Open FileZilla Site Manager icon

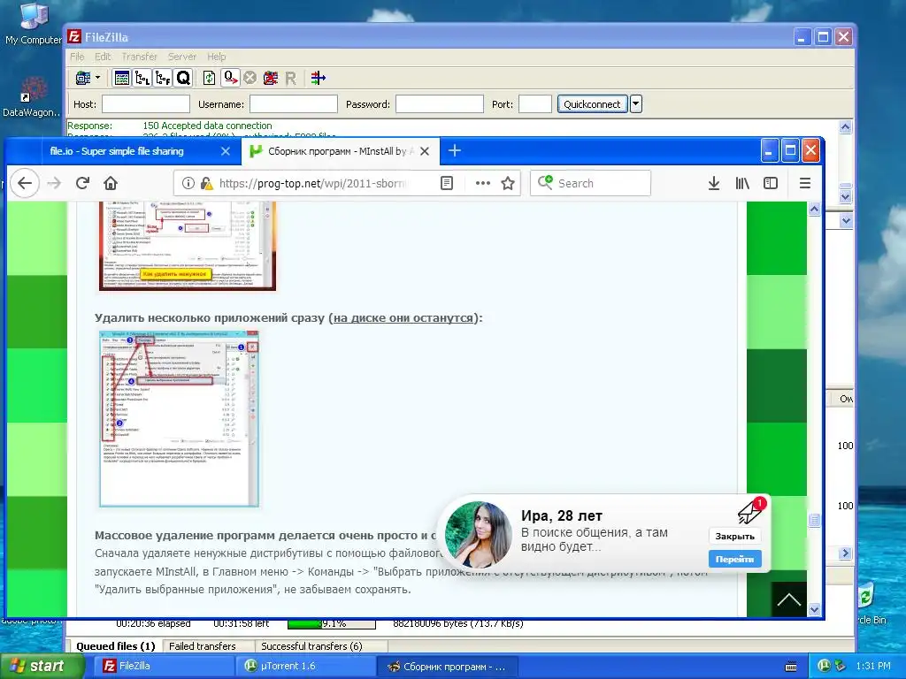83,78
